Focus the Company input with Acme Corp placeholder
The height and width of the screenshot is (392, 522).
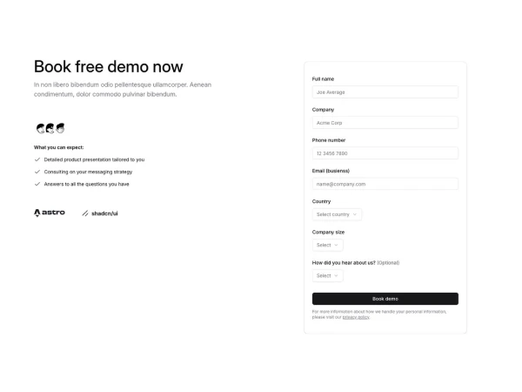pos(385,123)
